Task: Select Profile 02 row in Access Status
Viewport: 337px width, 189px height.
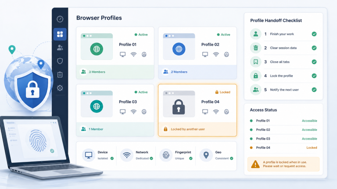Action: click(283, 129)
